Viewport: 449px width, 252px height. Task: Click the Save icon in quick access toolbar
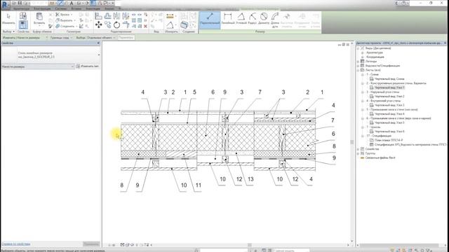pos(20,3)
